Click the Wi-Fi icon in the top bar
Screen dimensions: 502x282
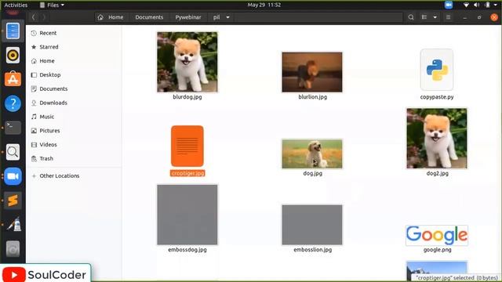(x=466, y=5)
